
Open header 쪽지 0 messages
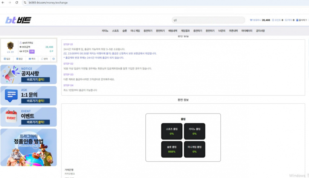coord(290,20)
